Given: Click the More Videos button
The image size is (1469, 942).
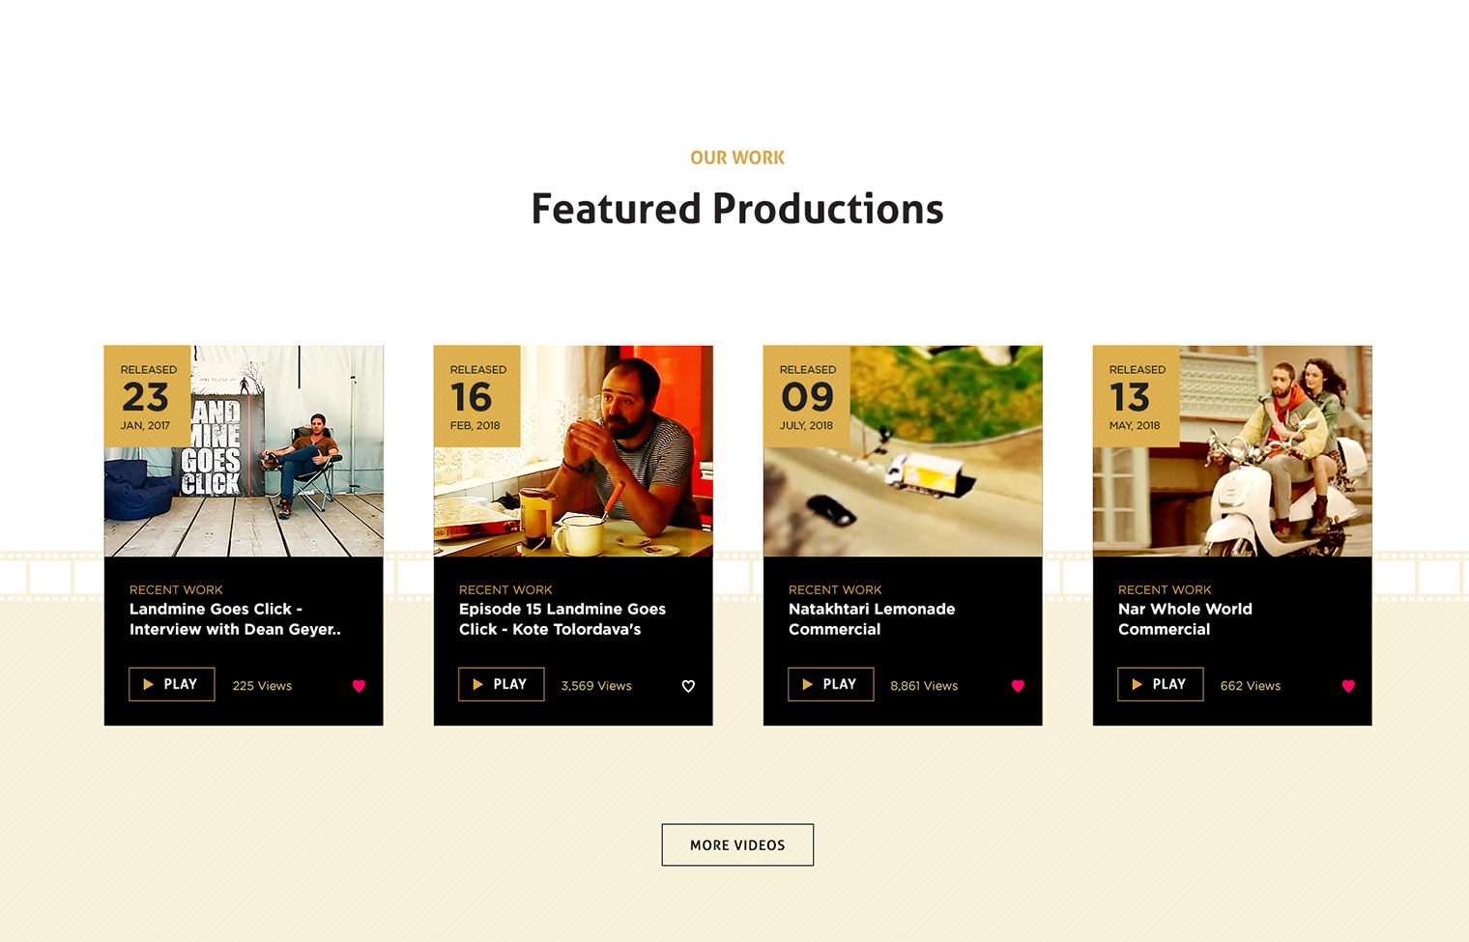Looking at the screenshot, I should pos(737,845).
